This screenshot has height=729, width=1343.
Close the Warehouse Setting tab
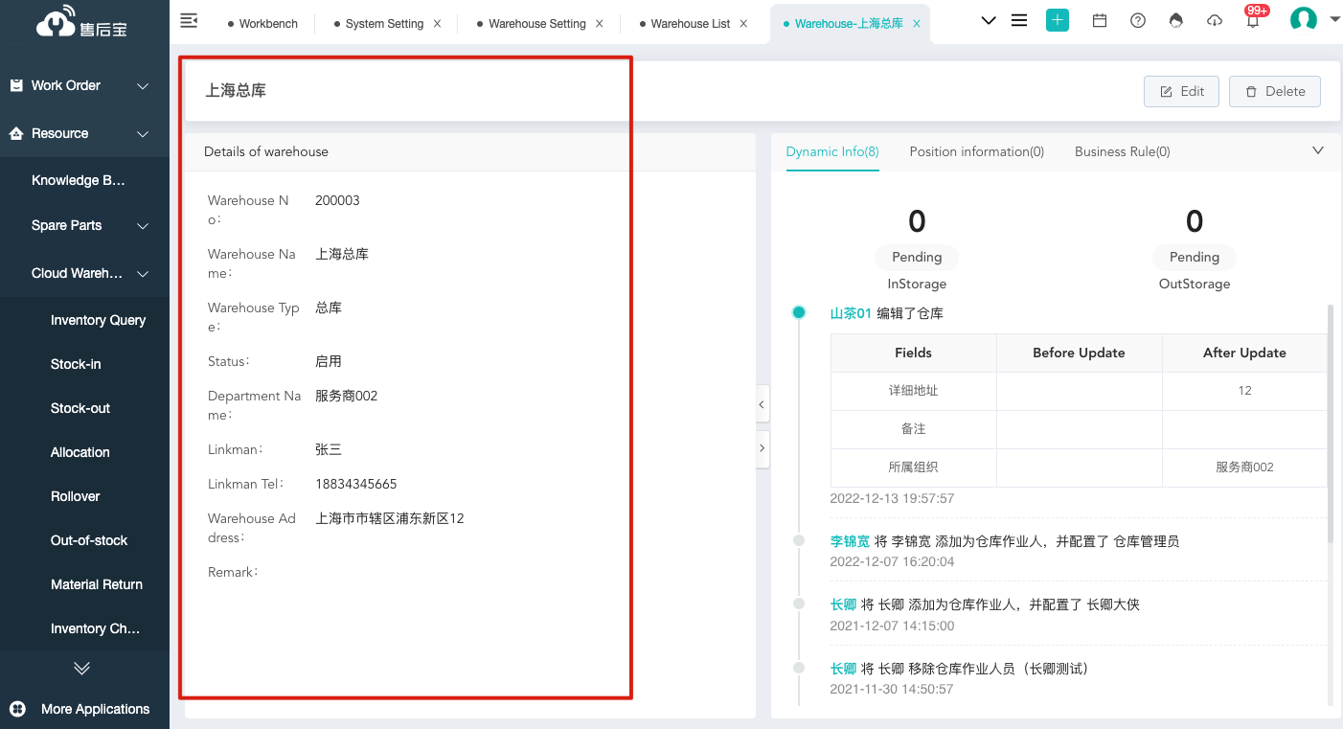[600, 24]
